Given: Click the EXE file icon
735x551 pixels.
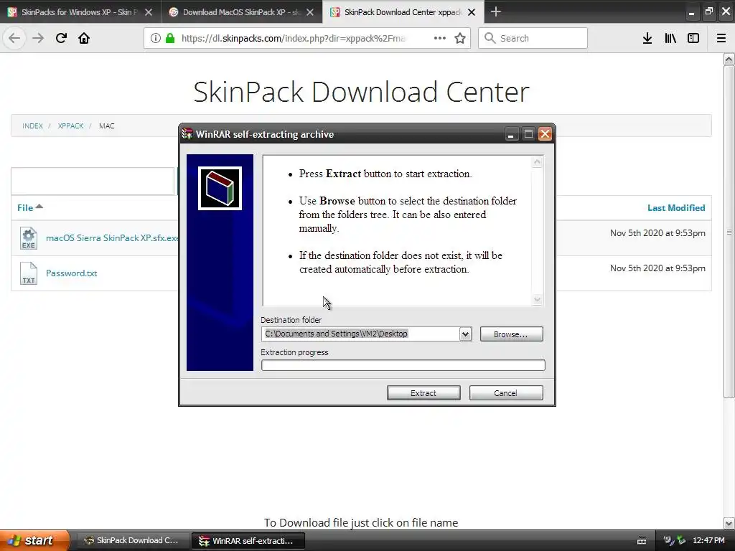Looking at the screenshot, I should tap(29, 238).
